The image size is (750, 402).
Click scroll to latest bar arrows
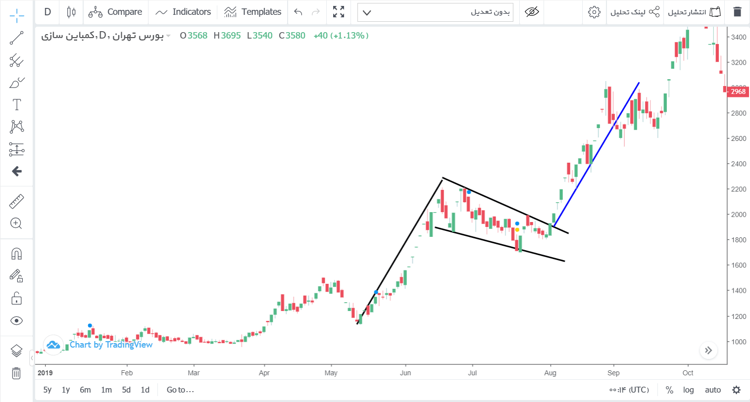(x=708, y=350)
